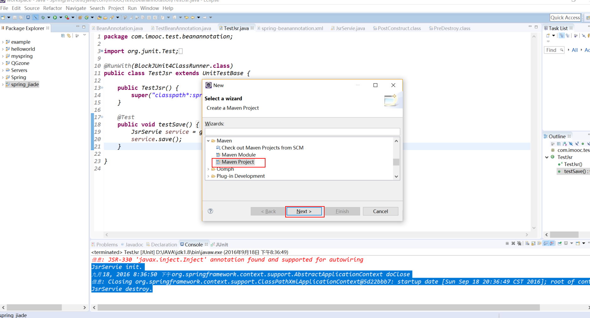Click the help question mark in New dialog

click(210, 211)
